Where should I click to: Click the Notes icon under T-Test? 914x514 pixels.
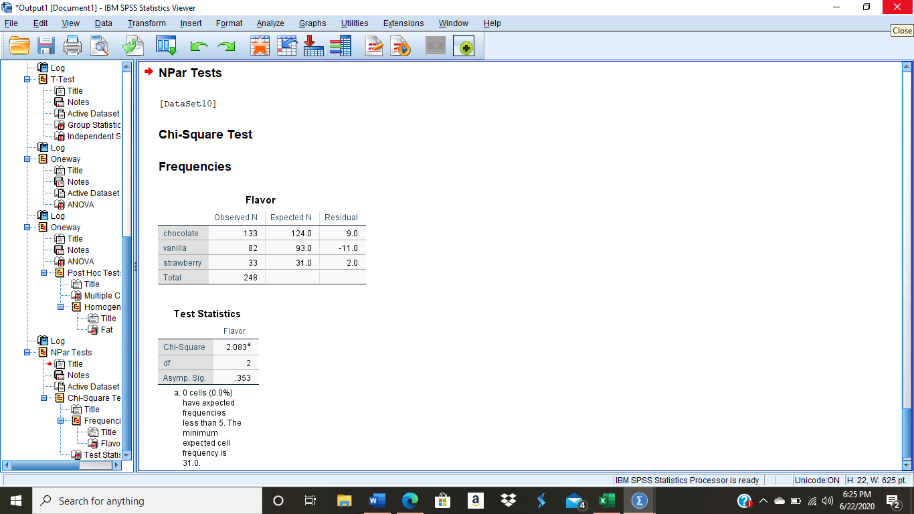pyautogui.click(x=59, y=102)
